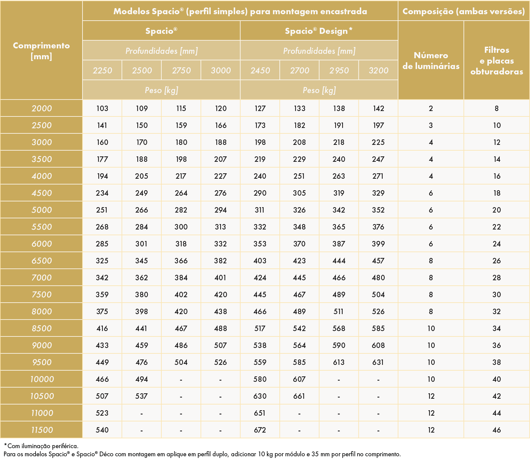Select weight value 263 in row 4000
This screenshot has width=530, height=461.
point(339,176)
